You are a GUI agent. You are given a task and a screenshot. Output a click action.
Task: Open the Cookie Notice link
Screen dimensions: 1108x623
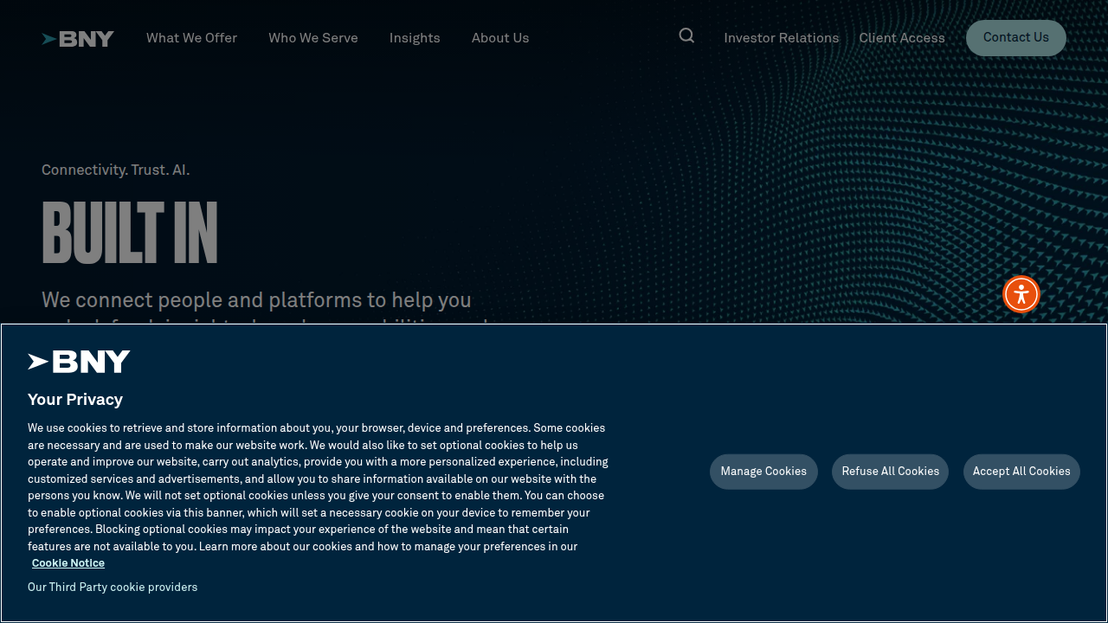click(x=68, y=563)
